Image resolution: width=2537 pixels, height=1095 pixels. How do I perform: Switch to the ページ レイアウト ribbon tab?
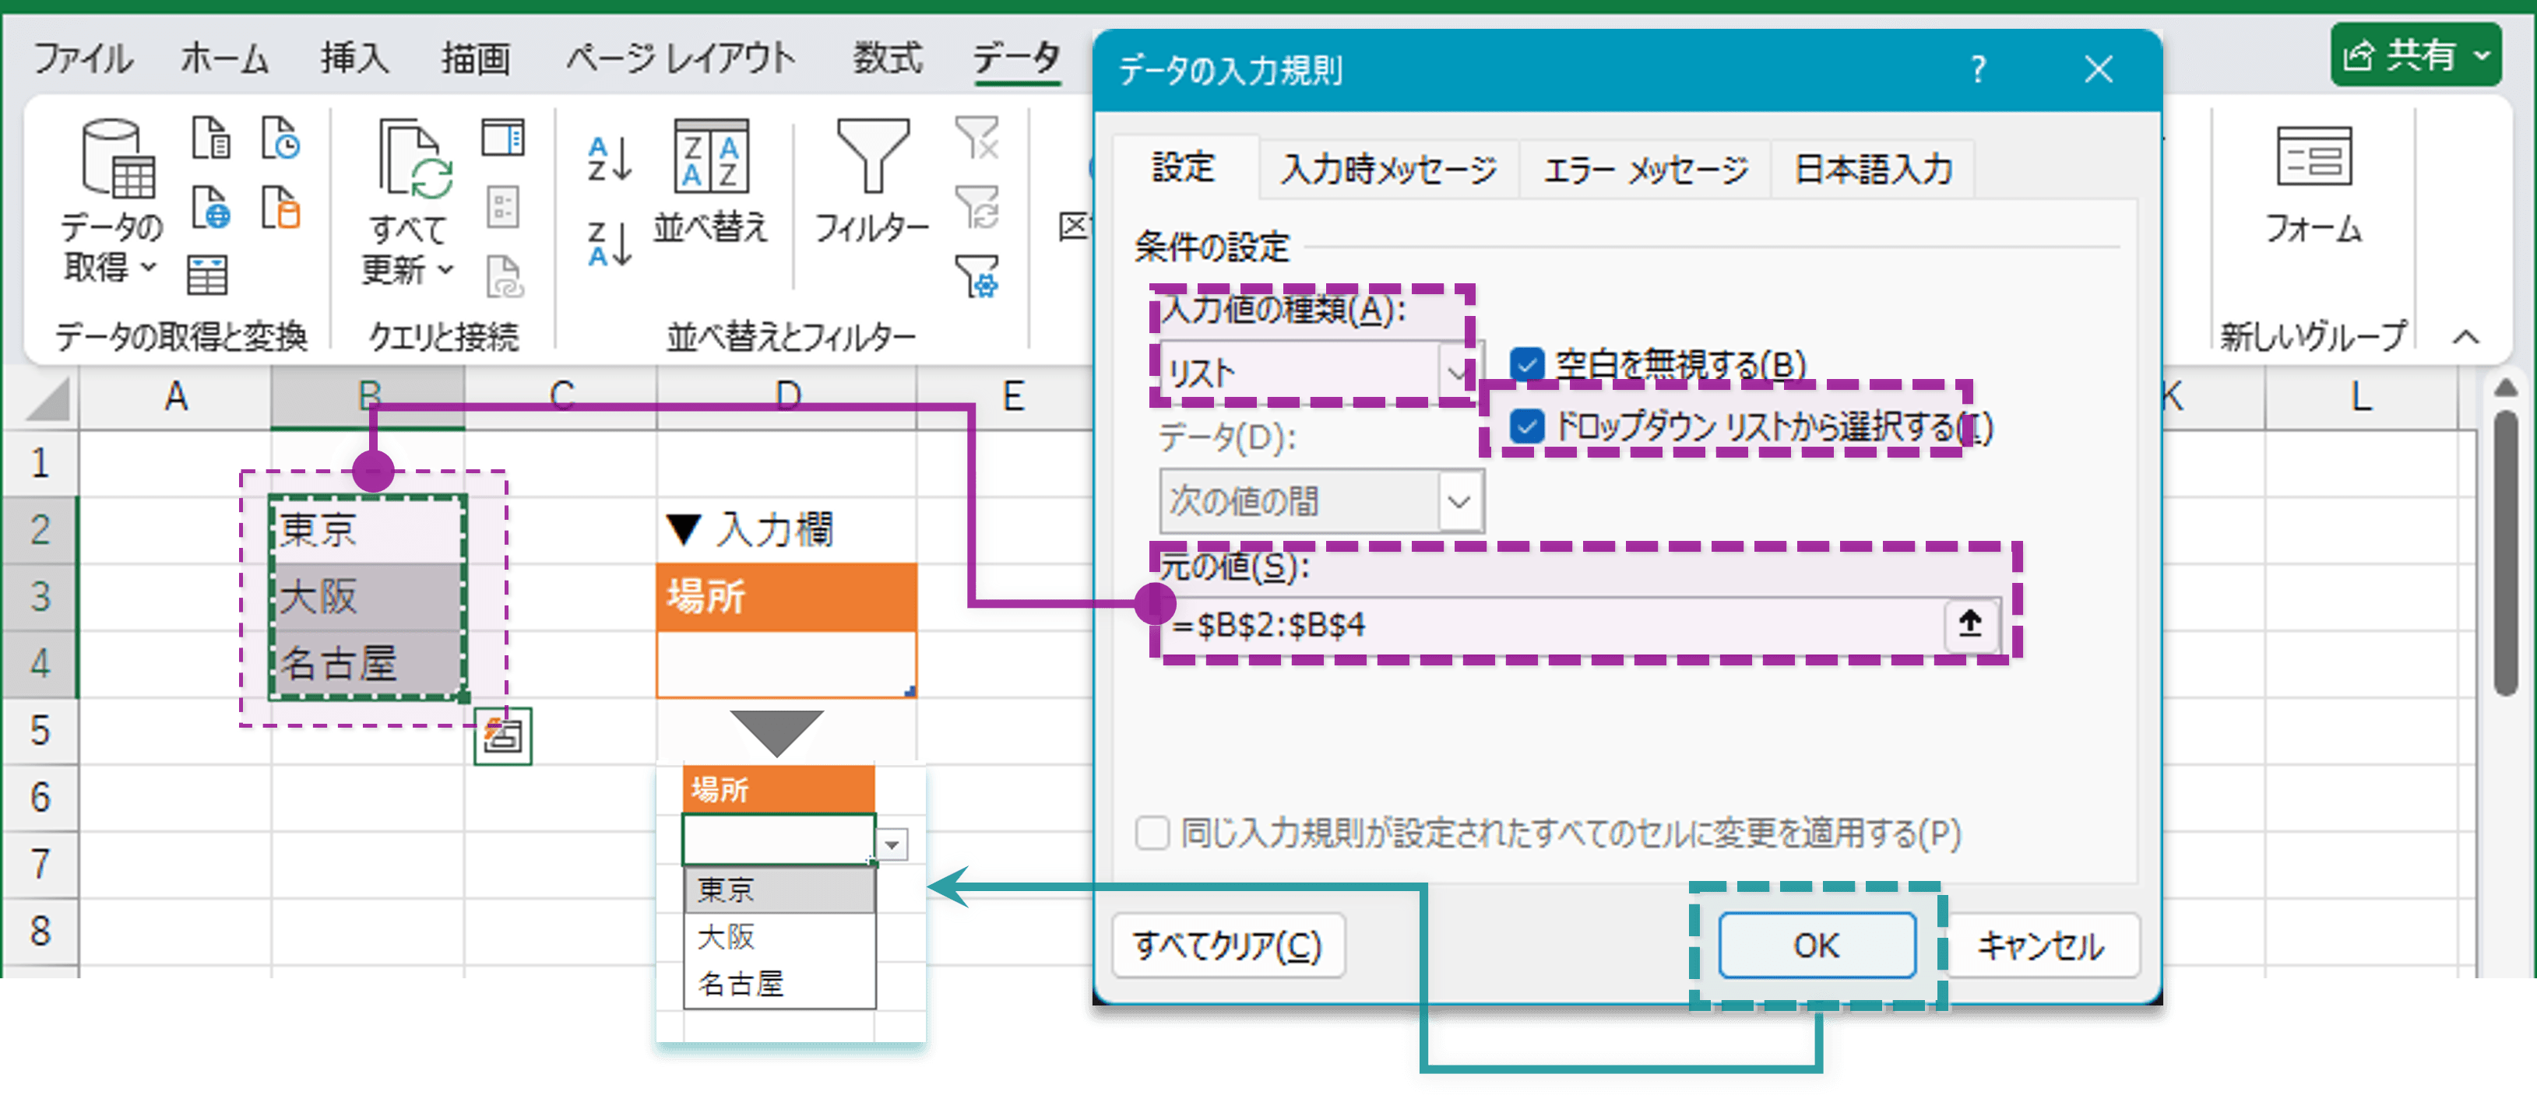tap(680, 58)
